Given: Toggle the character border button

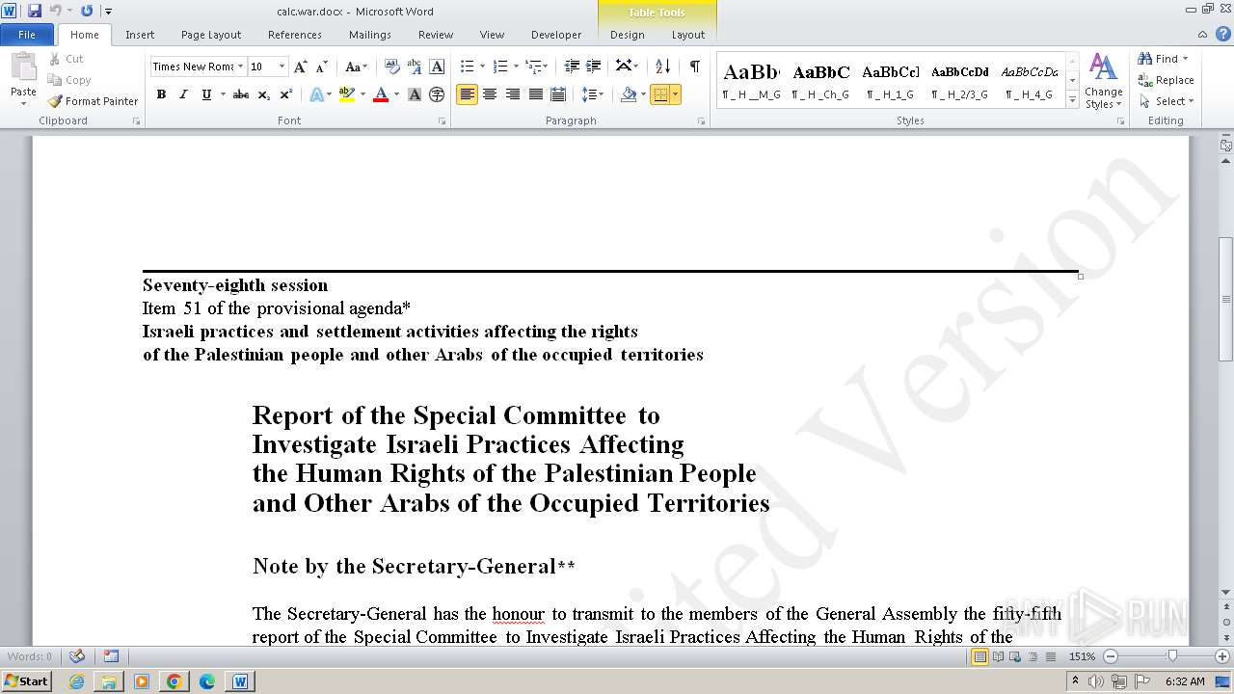Looking at the screenshot, I should [437, 67].
